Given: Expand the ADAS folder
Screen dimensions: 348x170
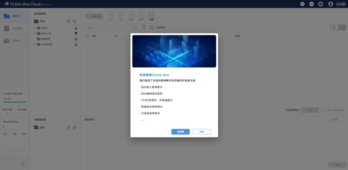Looking at the screenshot, I should pyautogui.click(x=35, y=28).
